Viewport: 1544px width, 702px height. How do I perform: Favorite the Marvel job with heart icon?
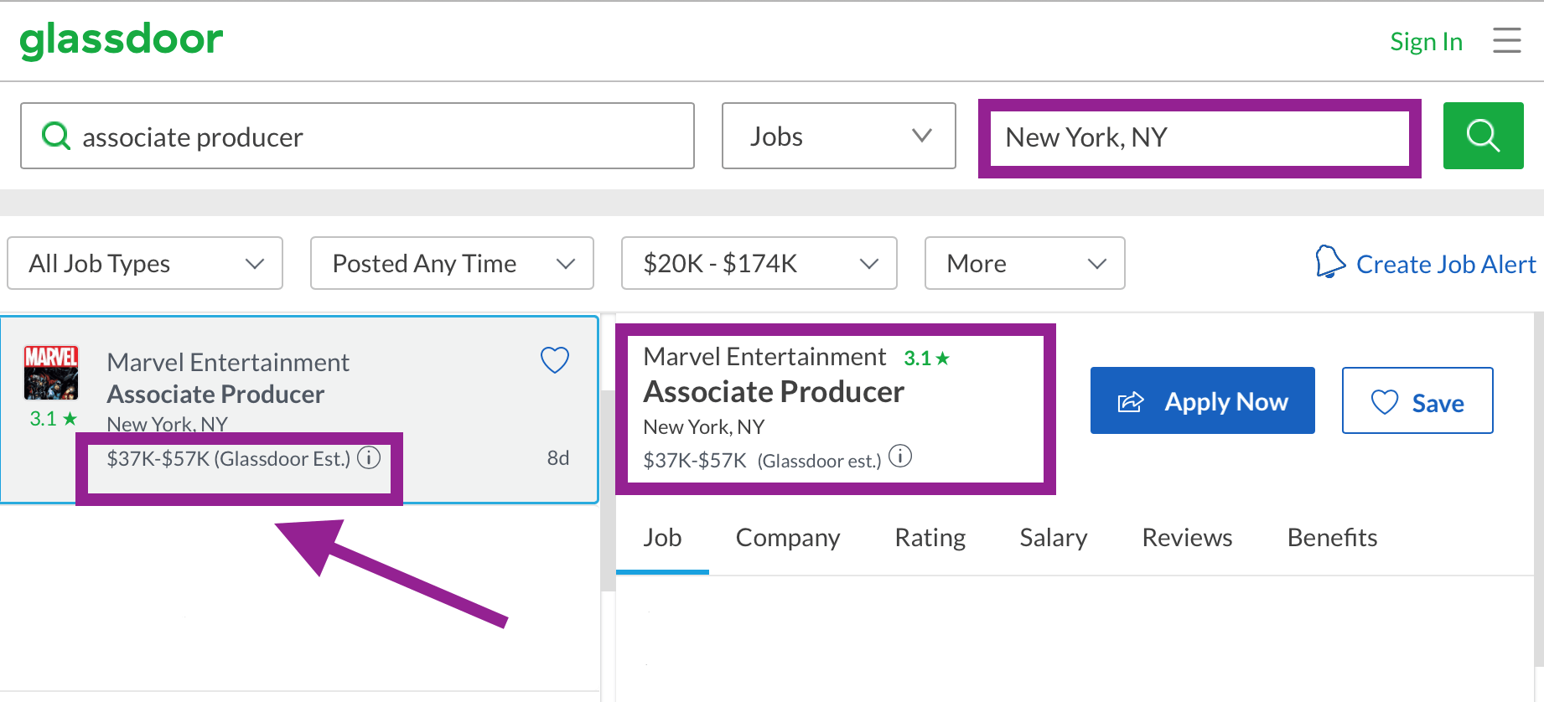pyautogui.click(x=554, y=360)
